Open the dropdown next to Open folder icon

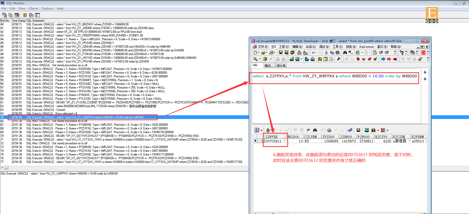[267, 53]
